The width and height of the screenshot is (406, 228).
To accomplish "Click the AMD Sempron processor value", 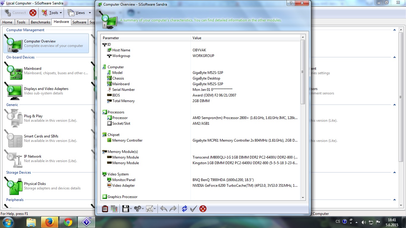I will click(x=245, y=118).
